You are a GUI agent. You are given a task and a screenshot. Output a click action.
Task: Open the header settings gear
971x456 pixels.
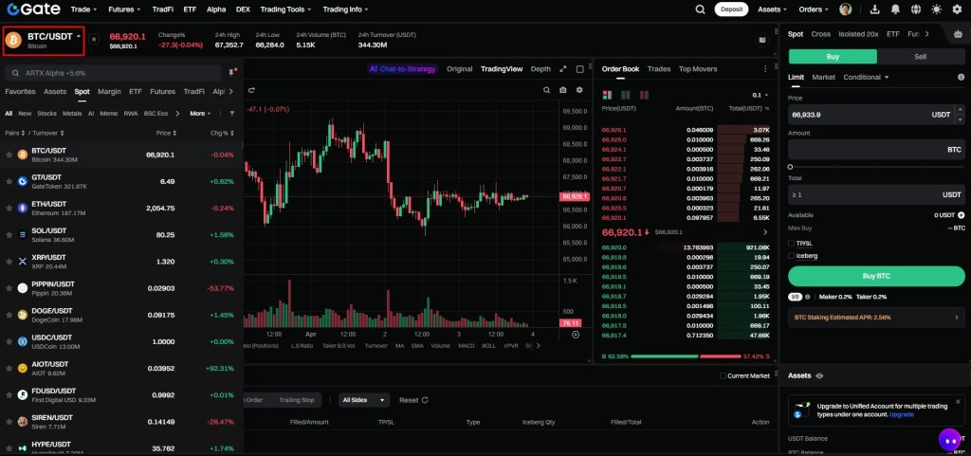957,9
